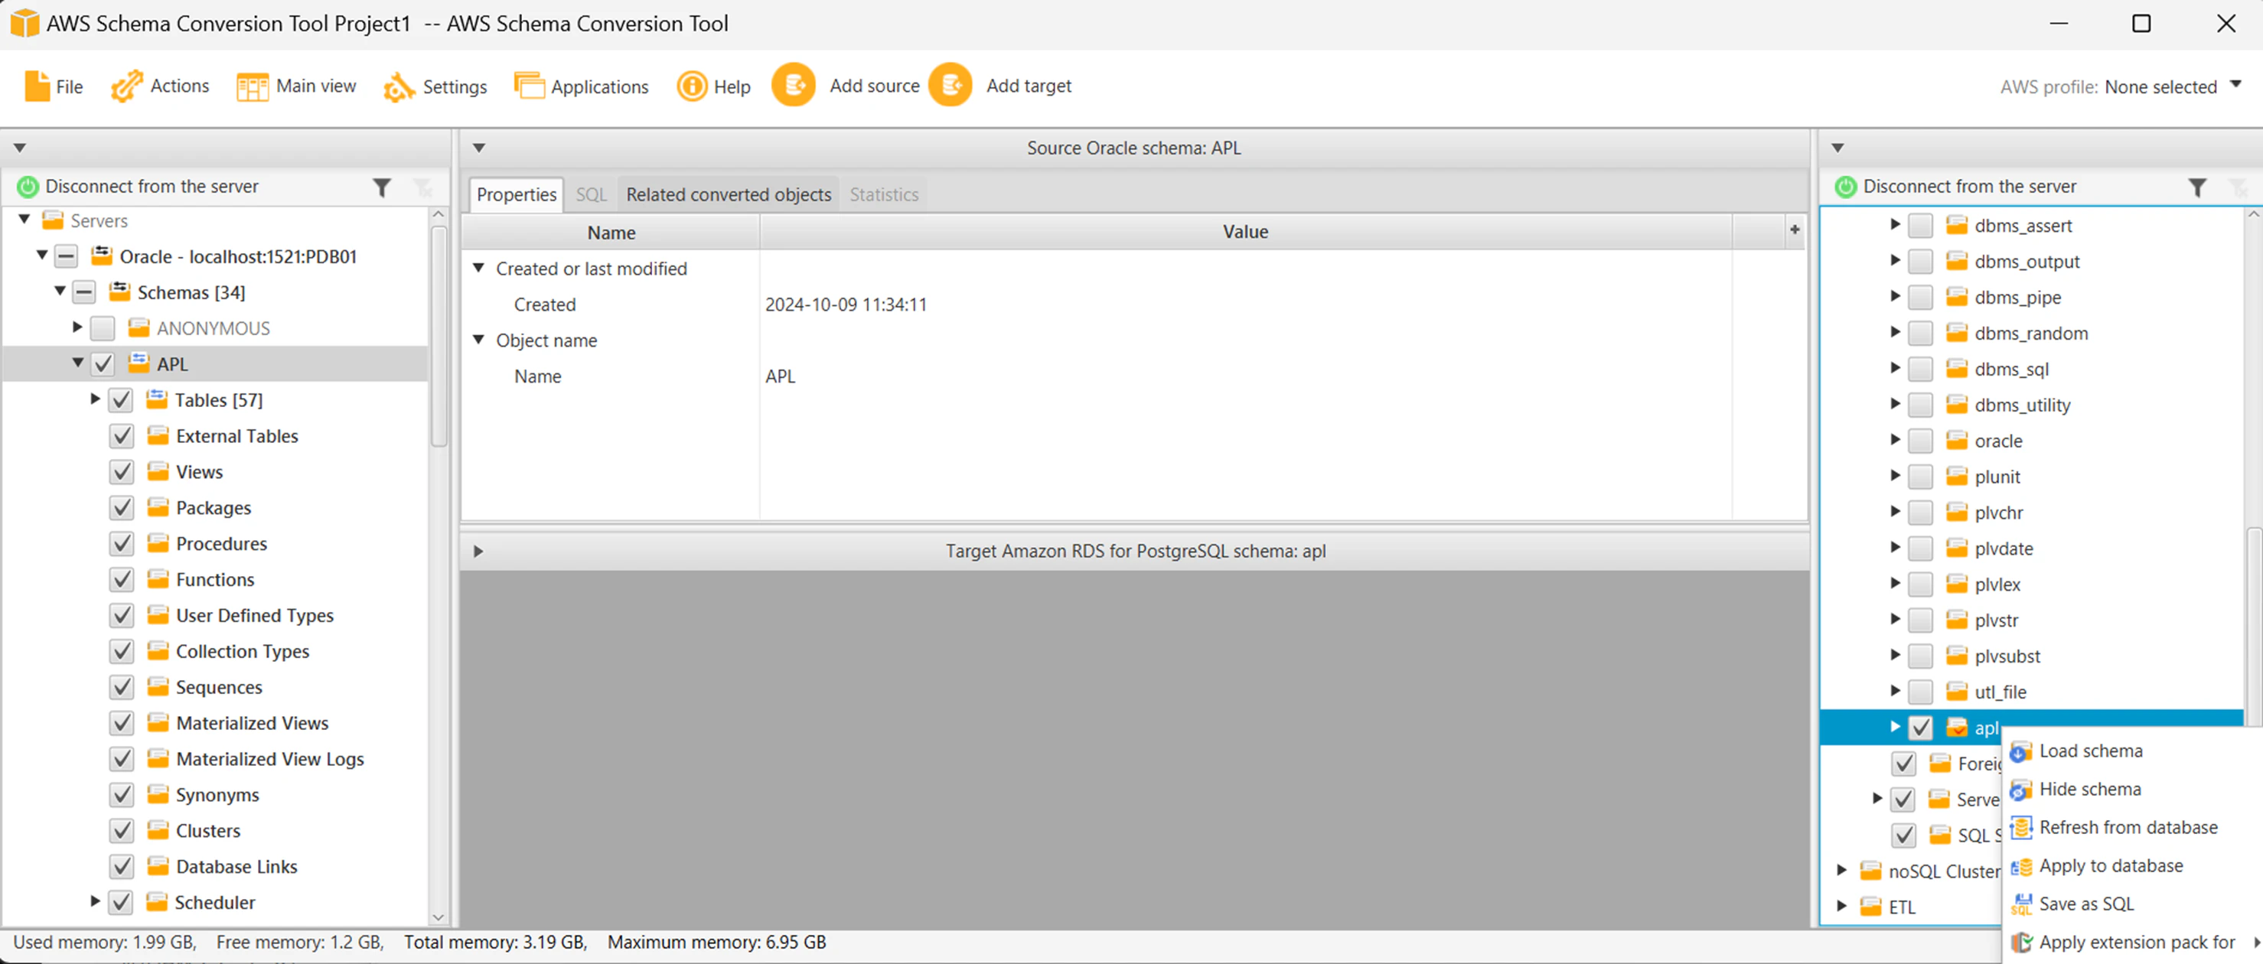
Task: Click the green connection icon in right panel
Action: 1846,186
